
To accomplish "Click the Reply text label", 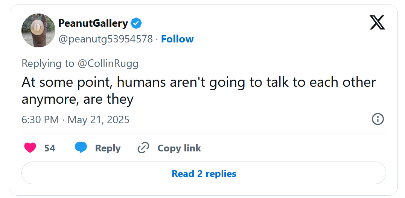I will tap(108, 148).
